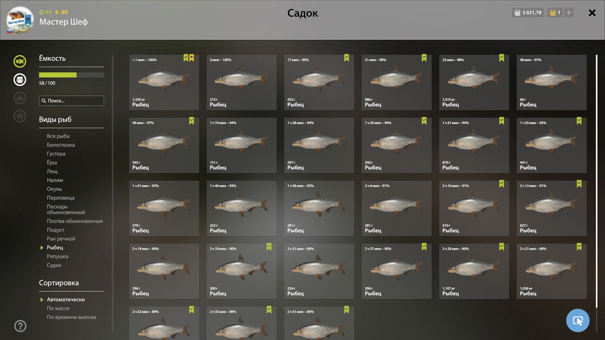Screen dimensions: 605x340
Task: Show Вся рыба in fish types
Action: tap(58, 136)
